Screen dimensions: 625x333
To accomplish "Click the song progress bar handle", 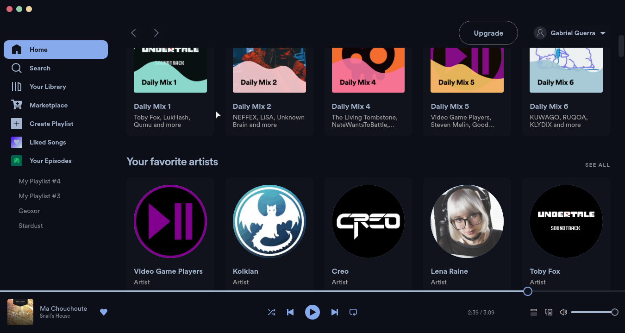I will pyautogui.click(x=528, y=291).
